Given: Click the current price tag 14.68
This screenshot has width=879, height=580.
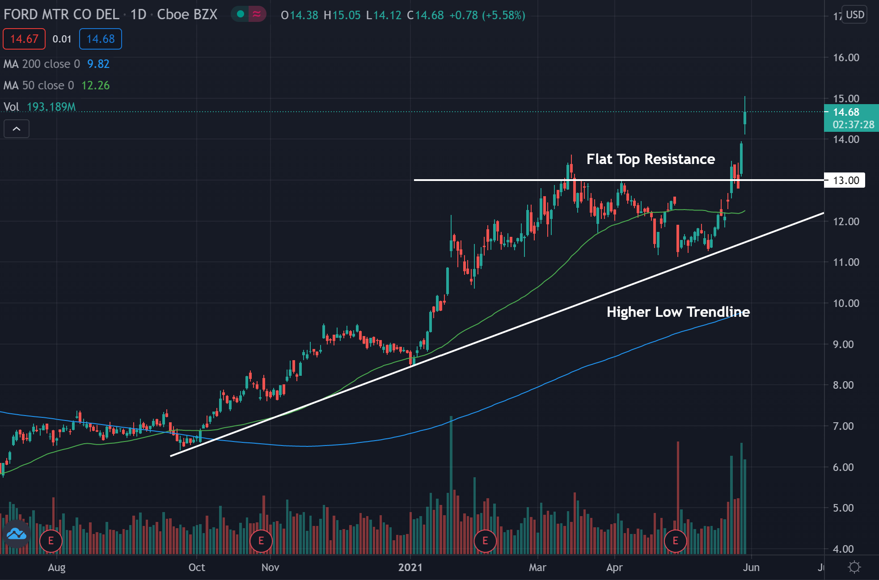Looking at the screenshot, I should pos(851,118).
